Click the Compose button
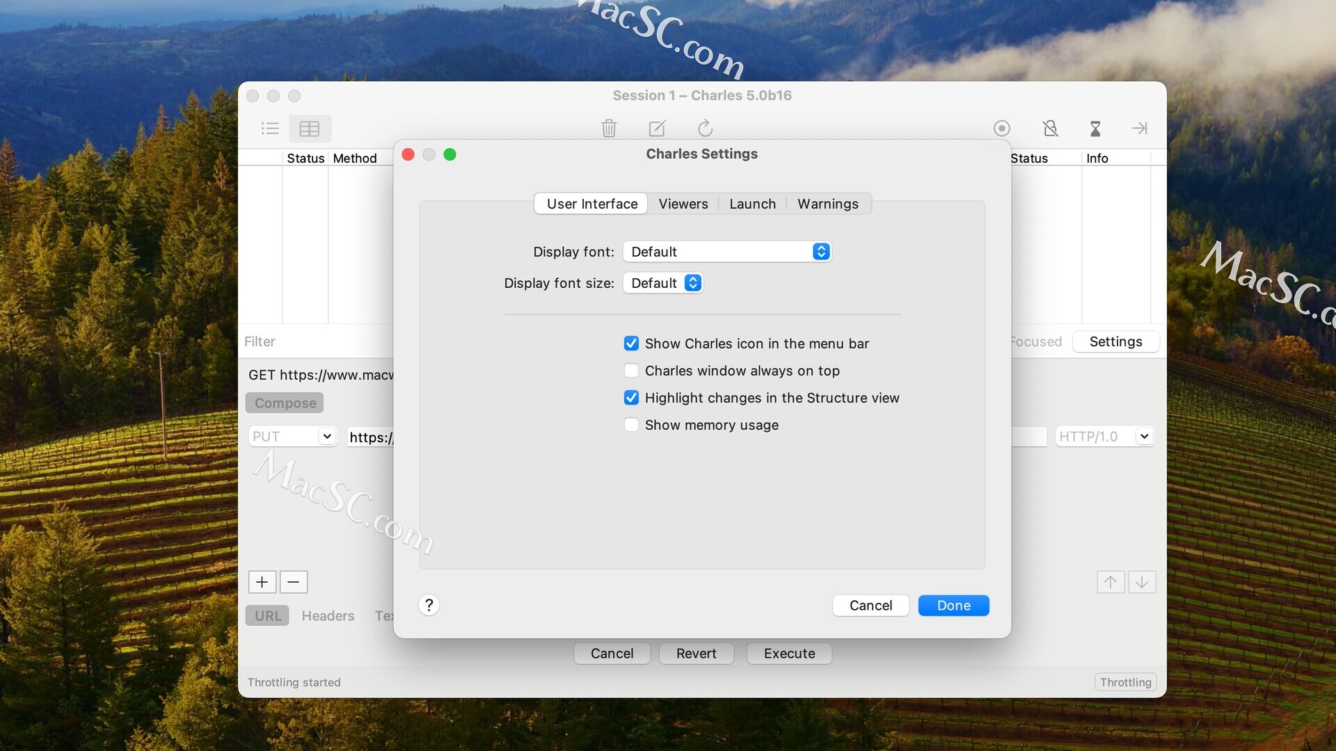The image size is (1336, 751). click(285, 403)
